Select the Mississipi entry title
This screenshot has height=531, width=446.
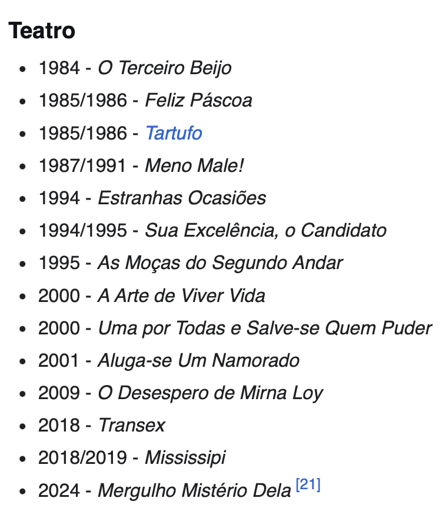click(x=185, y=457)
